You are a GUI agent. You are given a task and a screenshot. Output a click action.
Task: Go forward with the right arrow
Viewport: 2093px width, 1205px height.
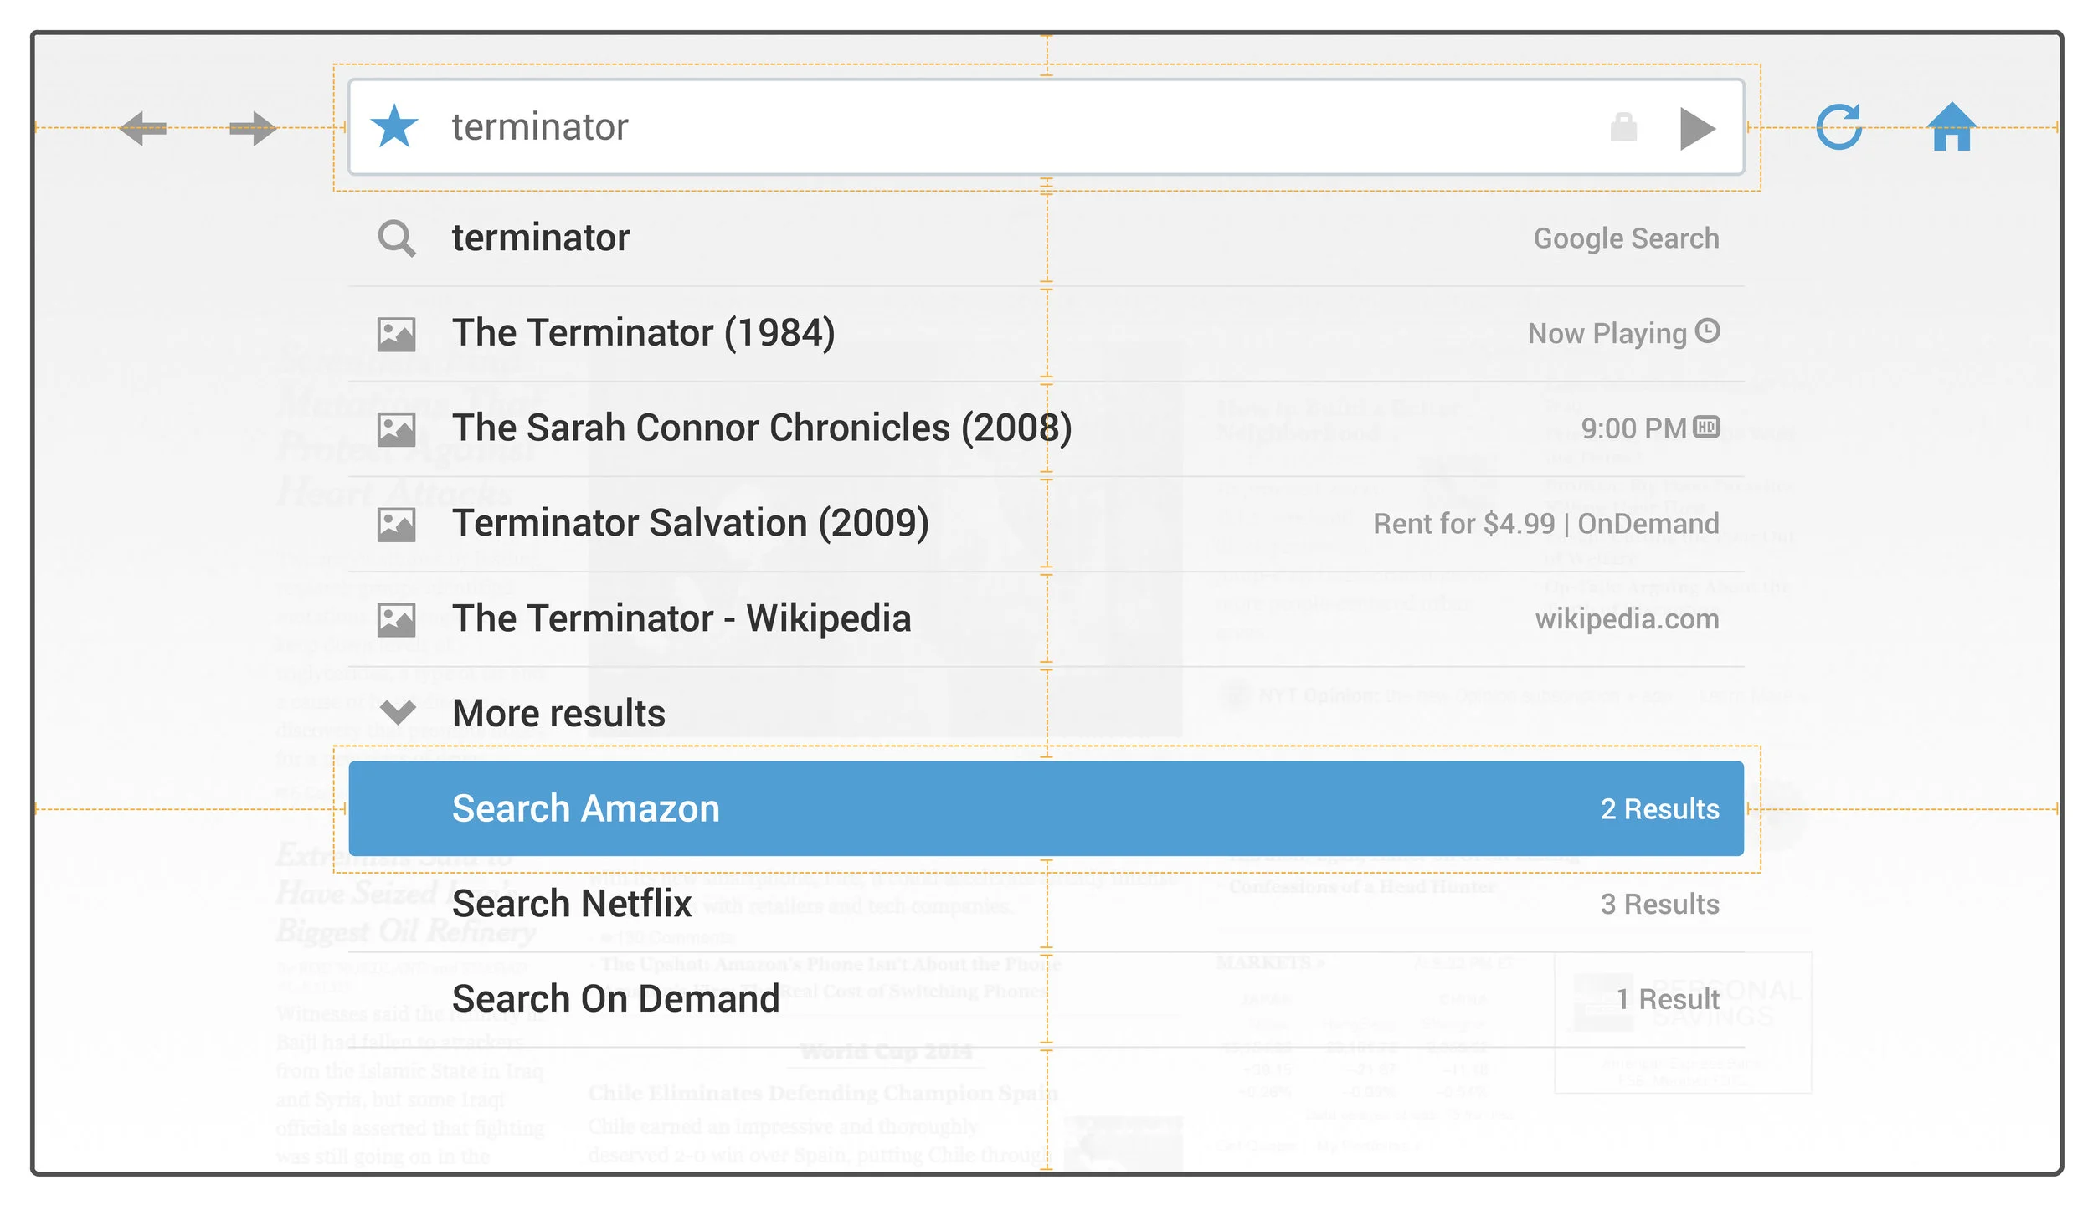click(253, 128)
